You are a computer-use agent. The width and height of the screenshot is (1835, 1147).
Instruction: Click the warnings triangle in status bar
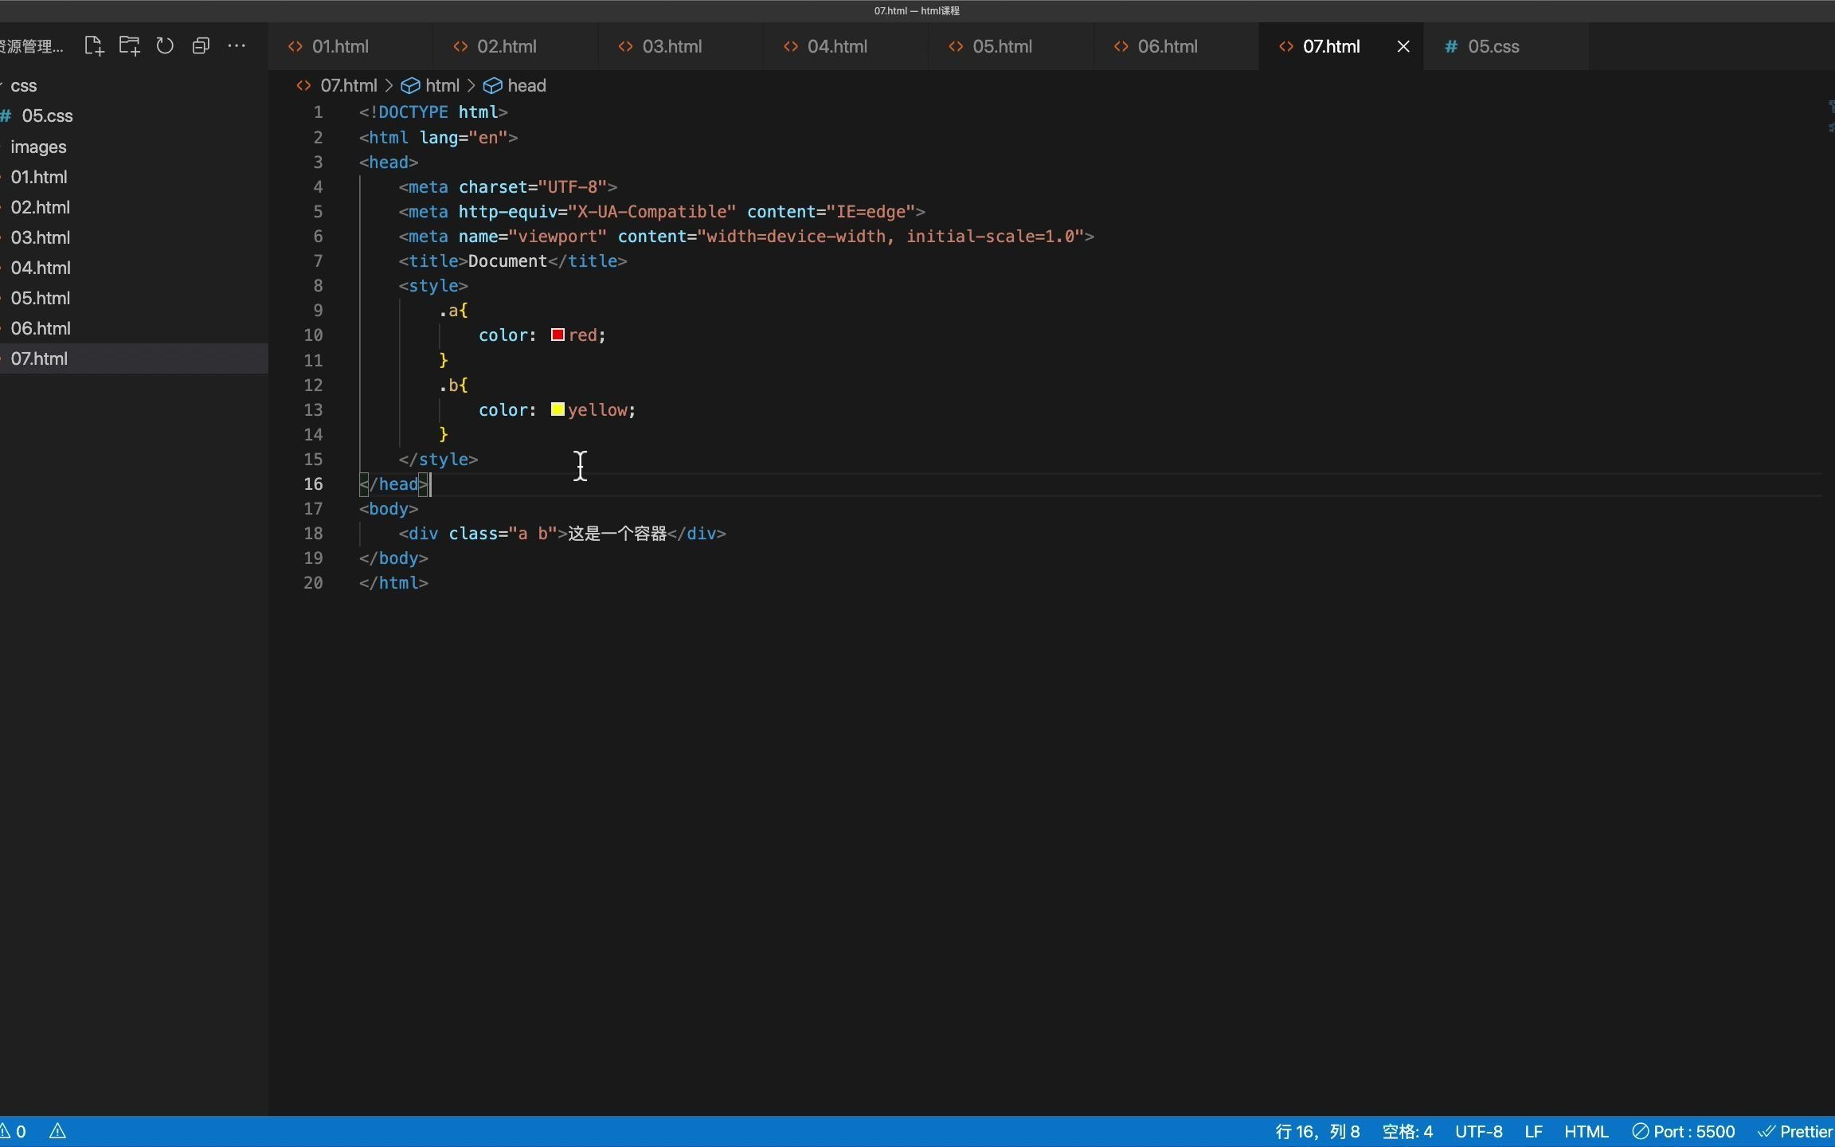click(57, 1131)
